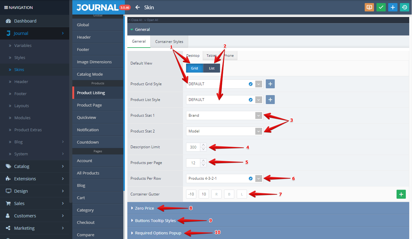Click the Design monitor icon
The width and height of the screenshot is (412, 239).
coord(8,191)
